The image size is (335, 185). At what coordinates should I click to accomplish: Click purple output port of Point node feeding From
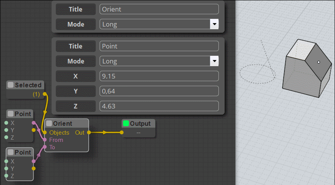[33, 123]
